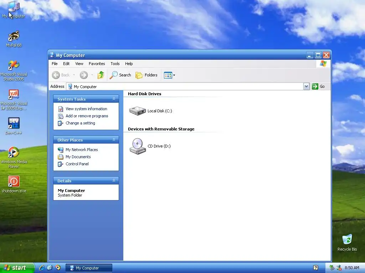
Task: Open Control Panel link
Action: [77, 164]
